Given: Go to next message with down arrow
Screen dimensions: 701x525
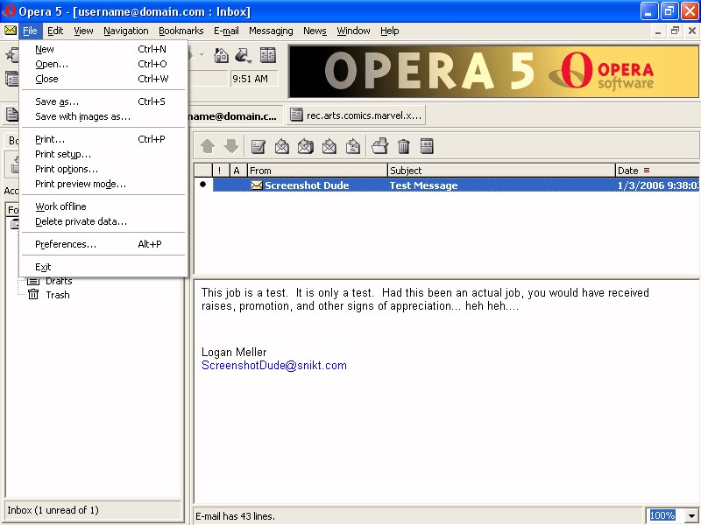Looking at the screenshot, I should tap(231, 146).
